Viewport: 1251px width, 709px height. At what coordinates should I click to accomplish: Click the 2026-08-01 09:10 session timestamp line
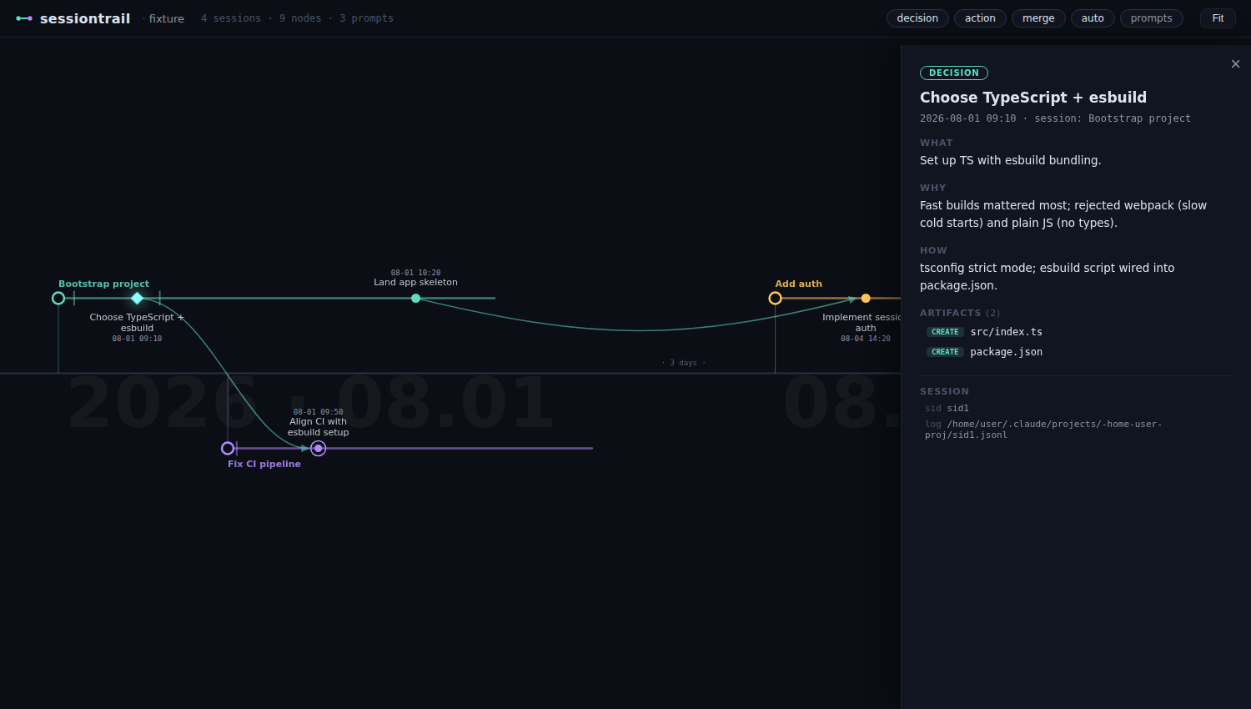(x=1055, y=118)
